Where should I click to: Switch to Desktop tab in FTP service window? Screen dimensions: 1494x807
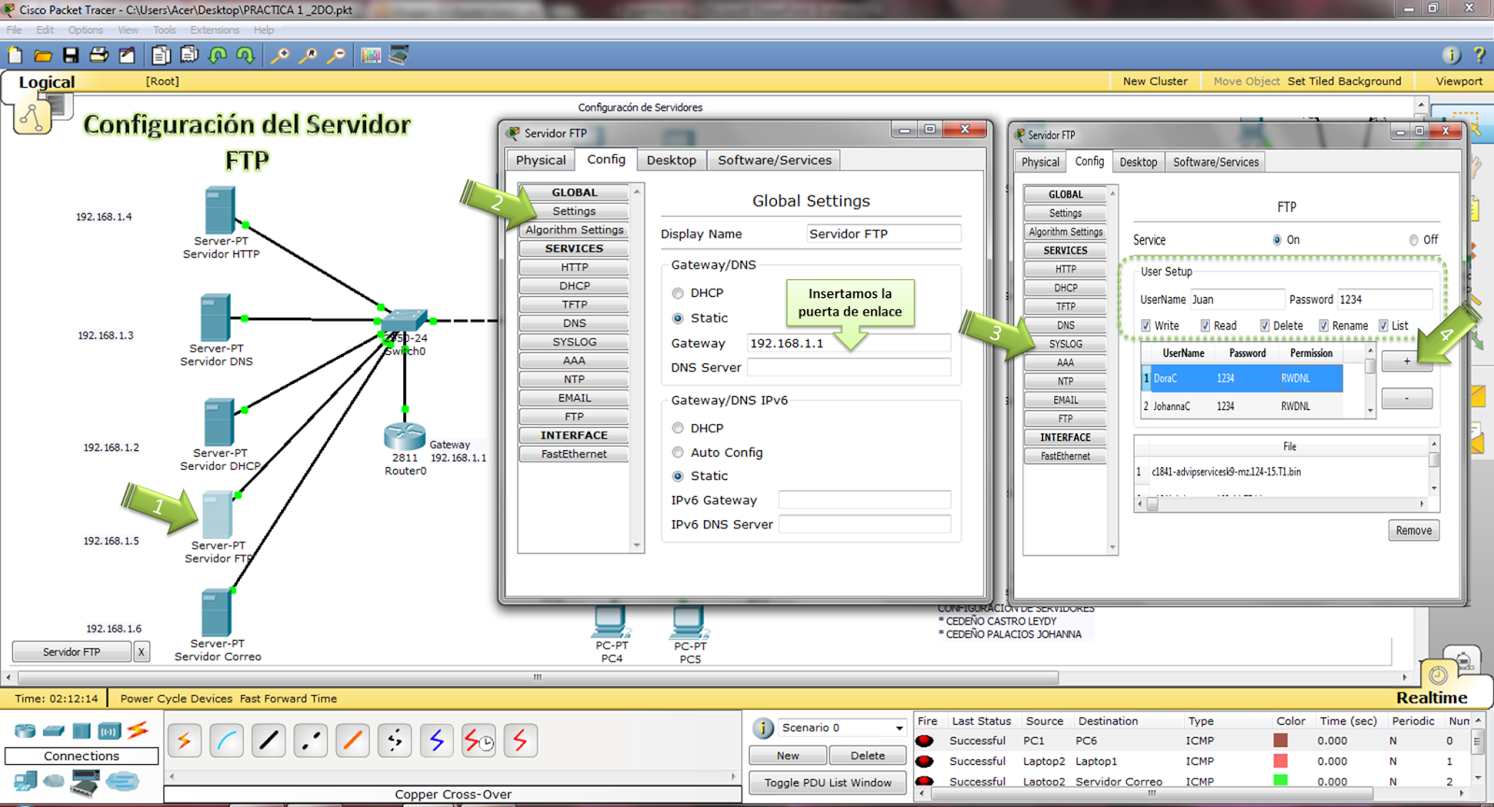pyautogui.click(x=1138, y=163)
